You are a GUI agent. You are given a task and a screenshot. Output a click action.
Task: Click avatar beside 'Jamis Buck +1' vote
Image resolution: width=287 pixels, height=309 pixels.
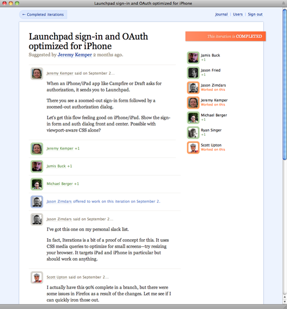point(37,167)
